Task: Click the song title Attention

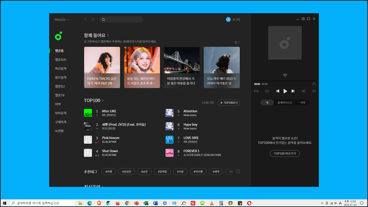Action: 190,111
